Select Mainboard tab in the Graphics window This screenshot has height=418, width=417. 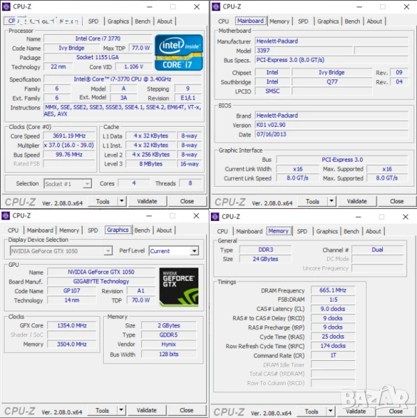point(40,231)
